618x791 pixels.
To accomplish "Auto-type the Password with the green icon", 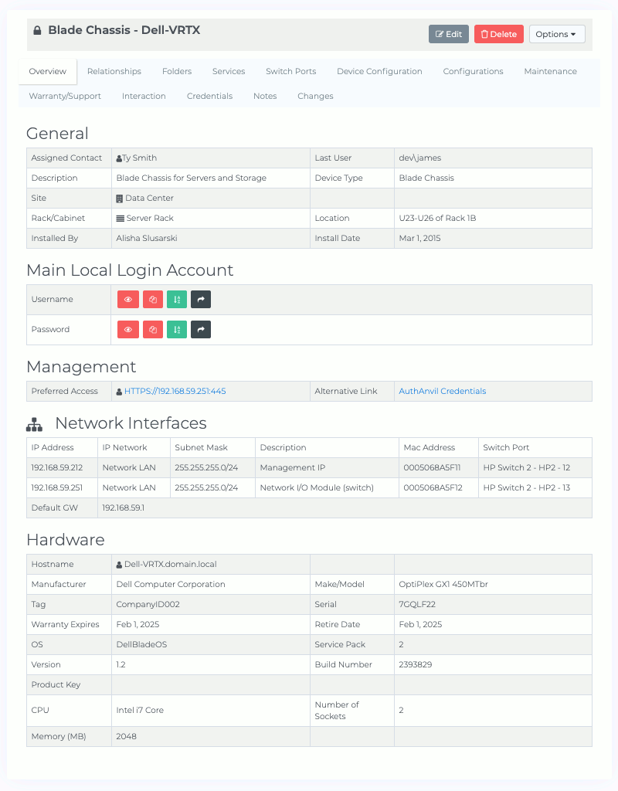I will pyautogui.click(x=176, y=329).
